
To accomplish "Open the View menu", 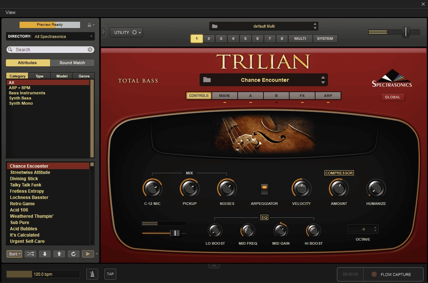I will coord(10,13).
